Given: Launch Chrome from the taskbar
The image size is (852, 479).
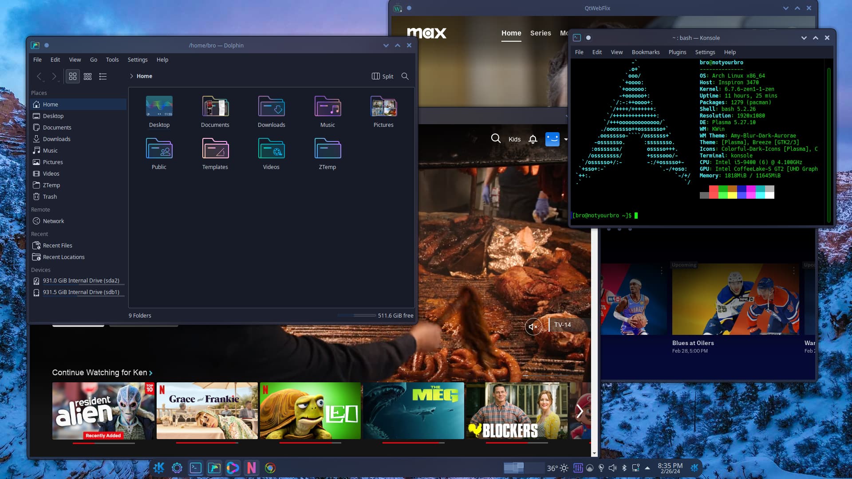Looking at the screenshot, I should [270, 468].
